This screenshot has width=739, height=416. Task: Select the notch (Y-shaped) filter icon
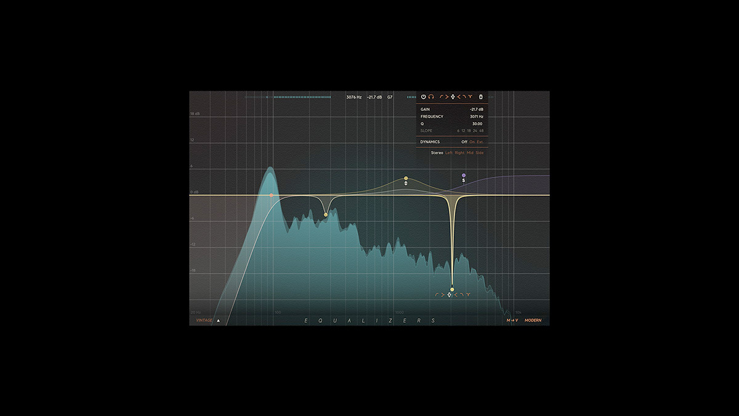click(x=470, y=97)
